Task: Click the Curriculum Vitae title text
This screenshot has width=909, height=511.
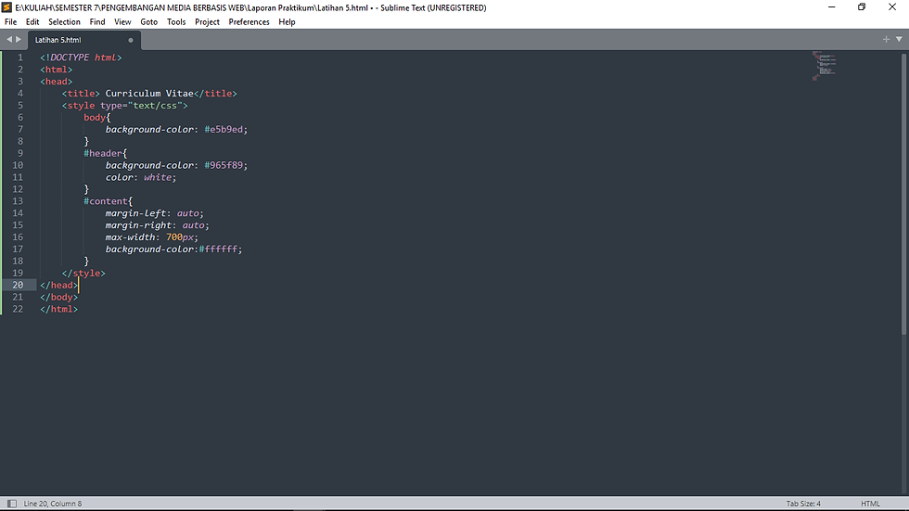Action: pyautogui.click(x=149, y=94)
